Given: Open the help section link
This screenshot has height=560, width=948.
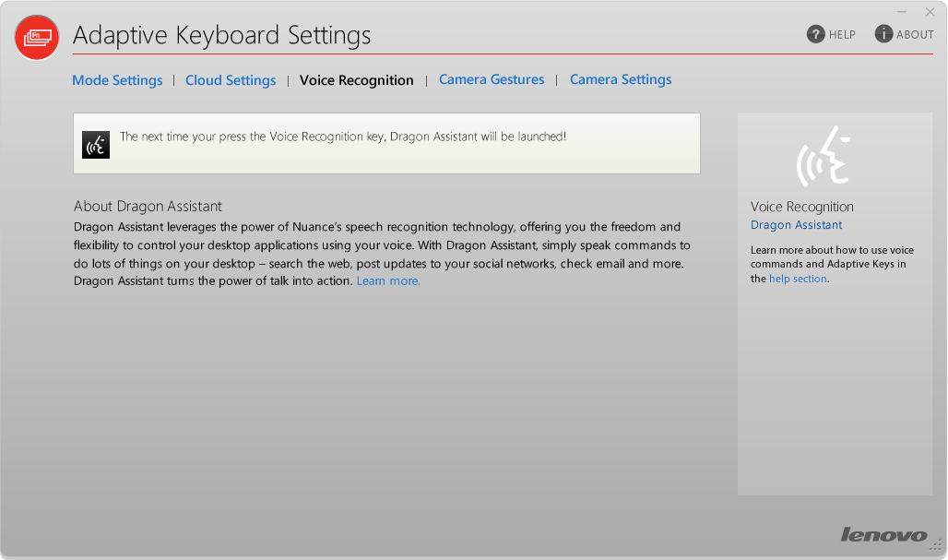Looking at the screenshot, I should [798, 279].
